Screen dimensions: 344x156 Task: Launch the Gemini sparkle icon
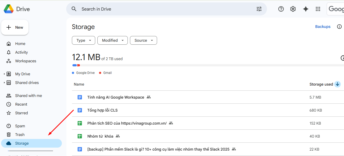pyautogui.click(x=306, y=9)
